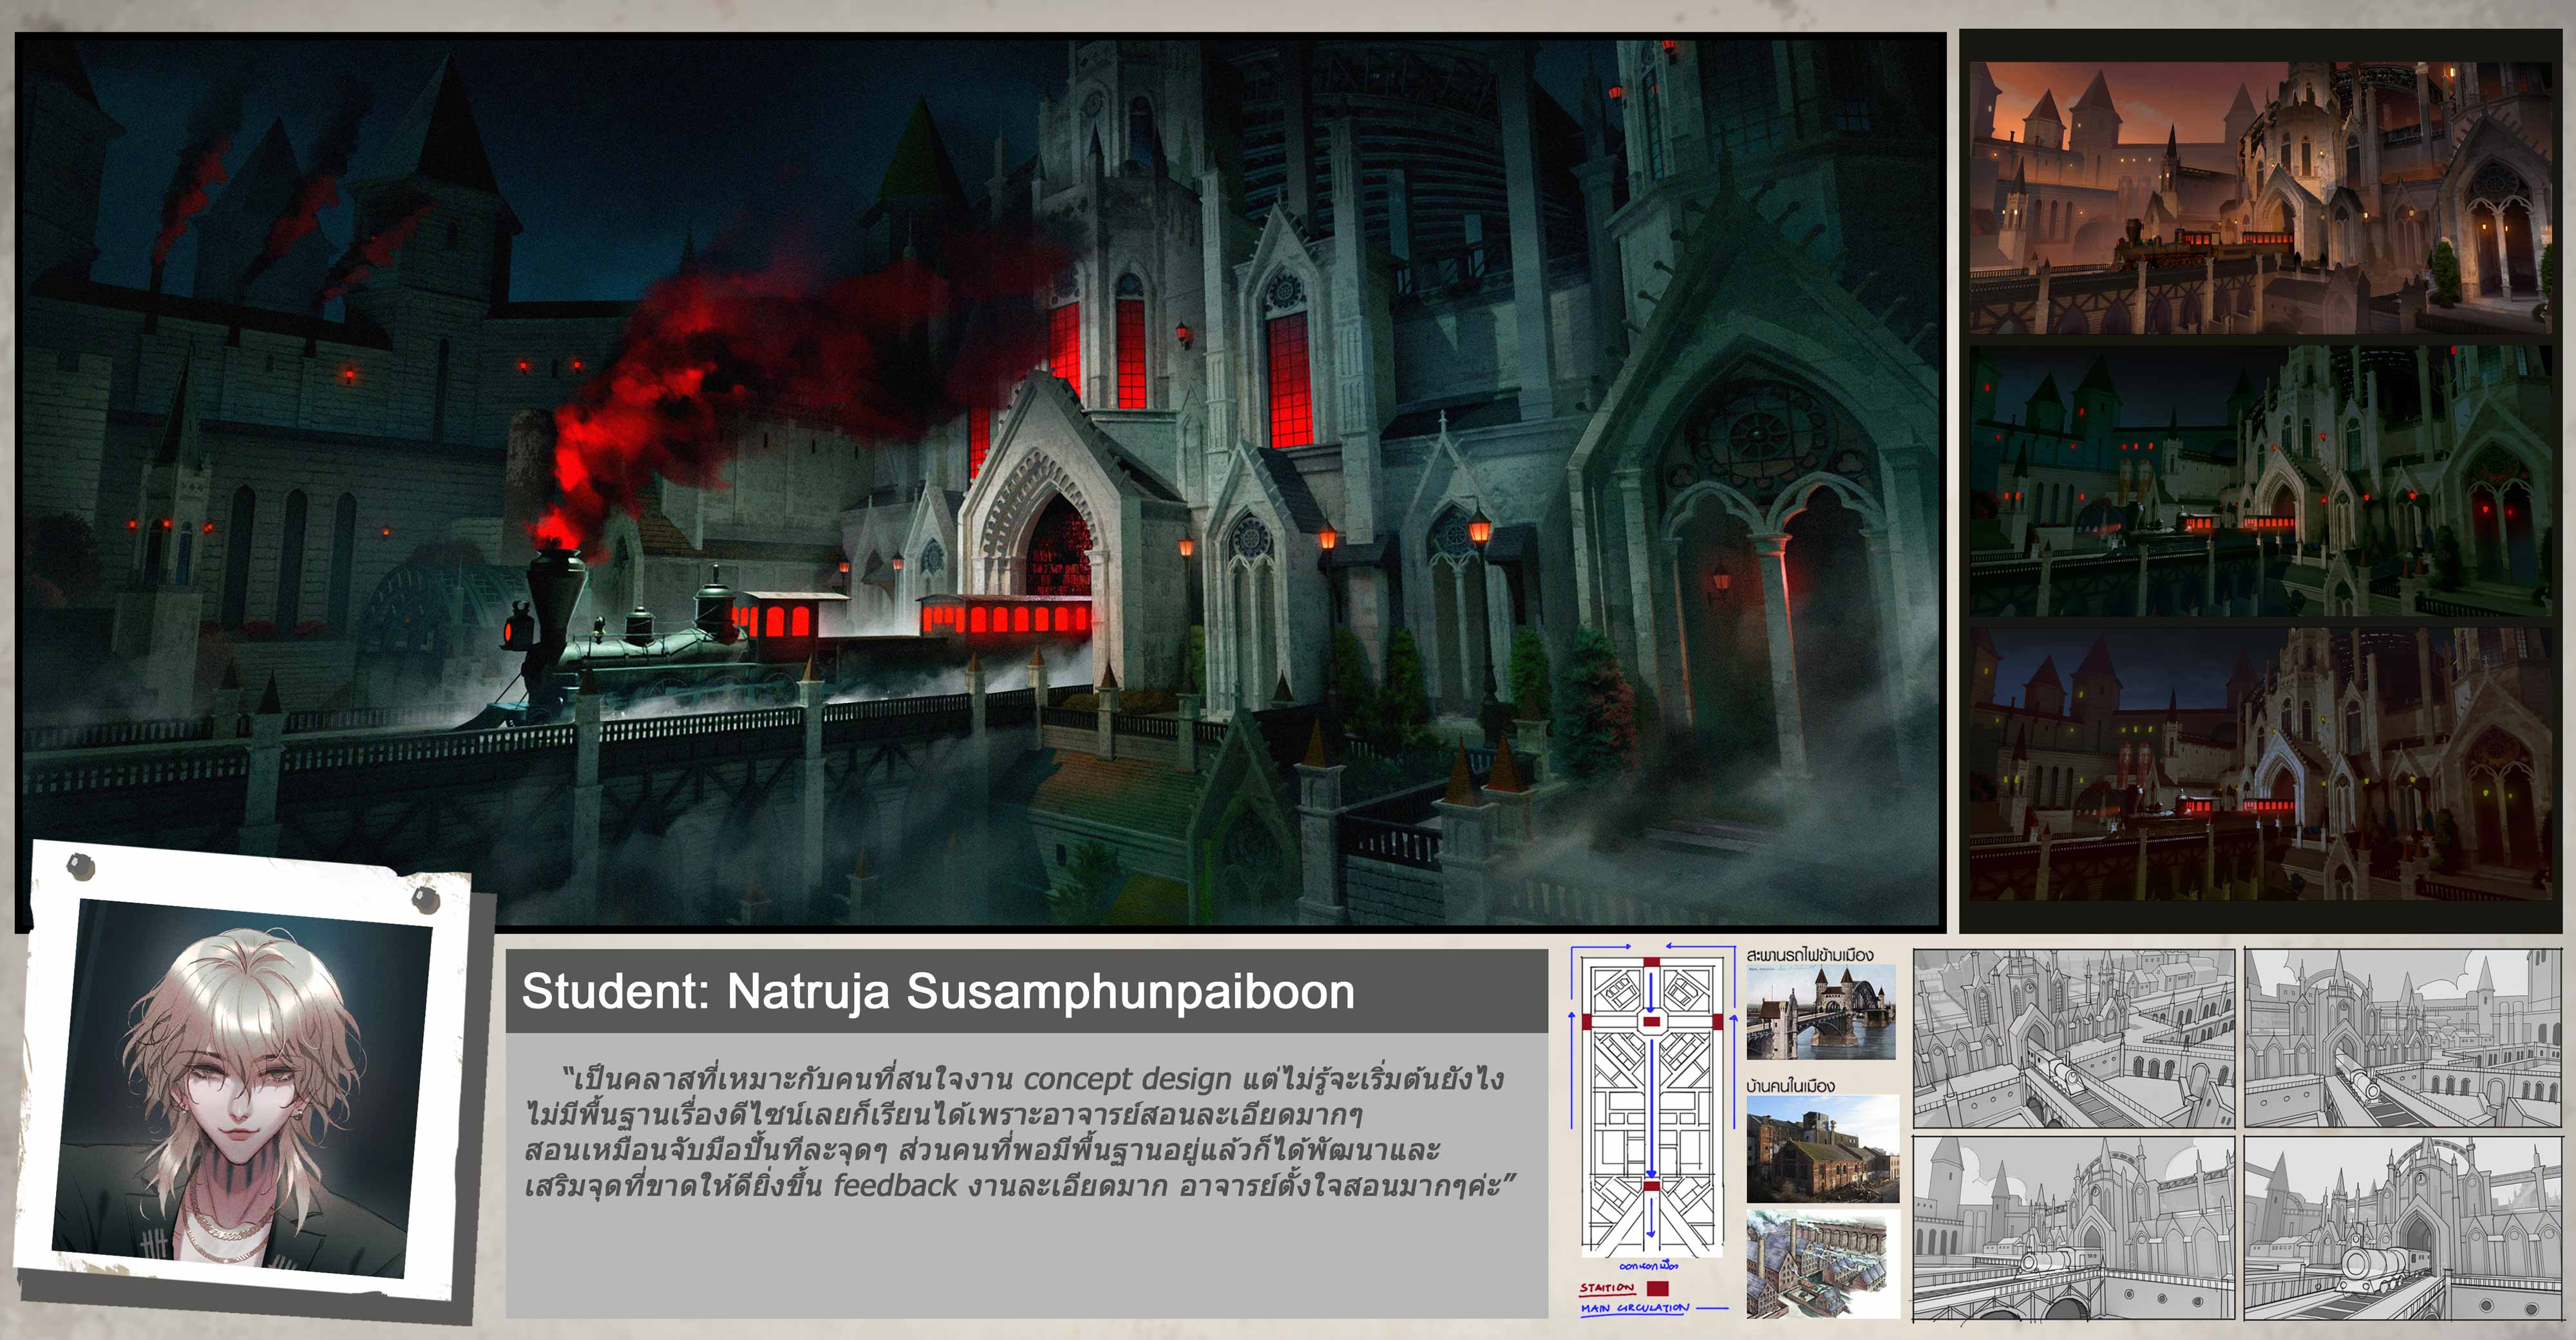Select the top-right grayscale composition sketch
The image size is (2576, 1340).
click(x=2403, y=1038)
